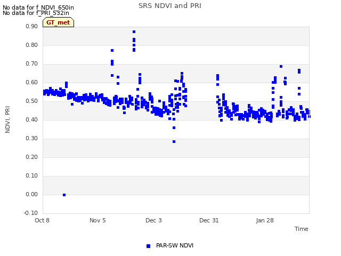Click the 0.40 y-axis tick label
Screen dimensions: 341x256
[x=32, y=119]
